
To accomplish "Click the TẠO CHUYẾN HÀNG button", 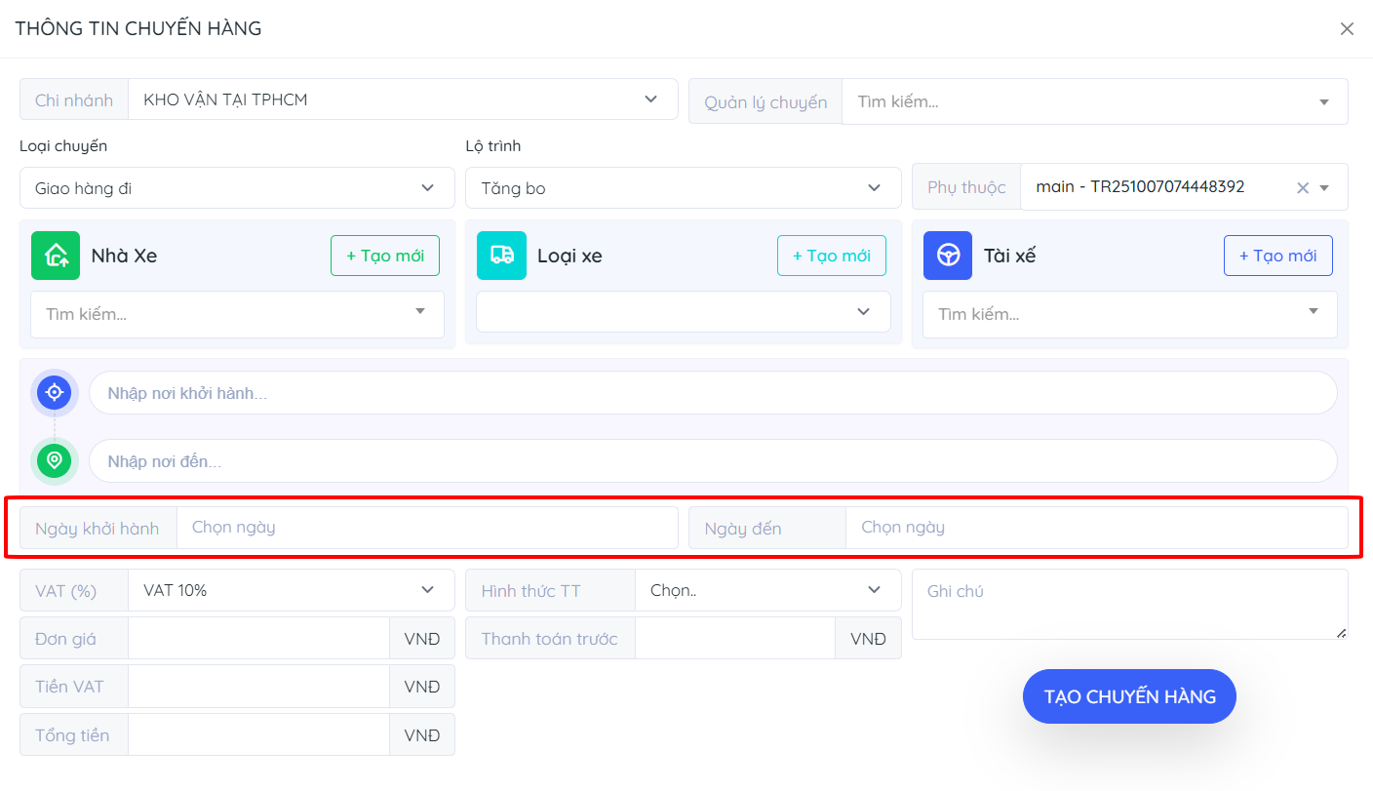I will (x=1129, y=696).
